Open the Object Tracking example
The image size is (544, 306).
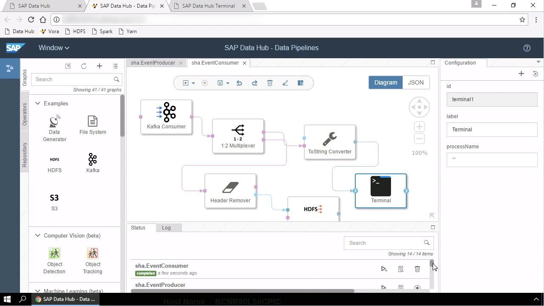pyautogui.click(x=93, y=261)
